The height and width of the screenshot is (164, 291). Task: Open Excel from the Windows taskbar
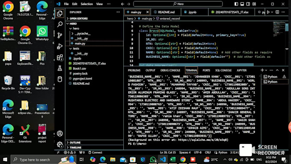coord(173,160)
